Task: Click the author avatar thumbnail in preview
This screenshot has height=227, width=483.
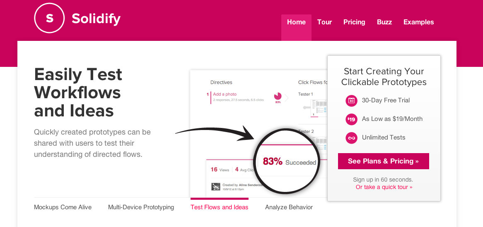Action: [x=215, y=187]
